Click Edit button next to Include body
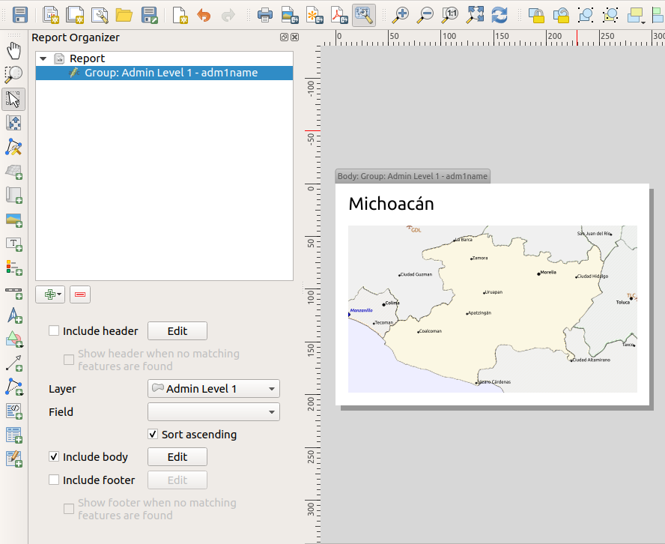Image resolution: width=665 pixels, height=544 pixels. pos(177,457)
